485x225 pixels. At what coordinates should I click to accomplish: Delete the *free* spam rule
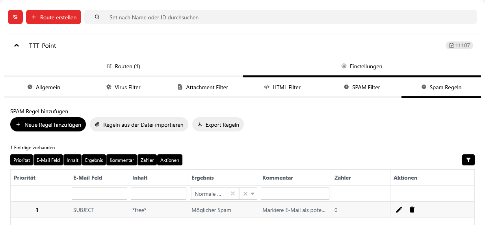[x=412, y=210]
